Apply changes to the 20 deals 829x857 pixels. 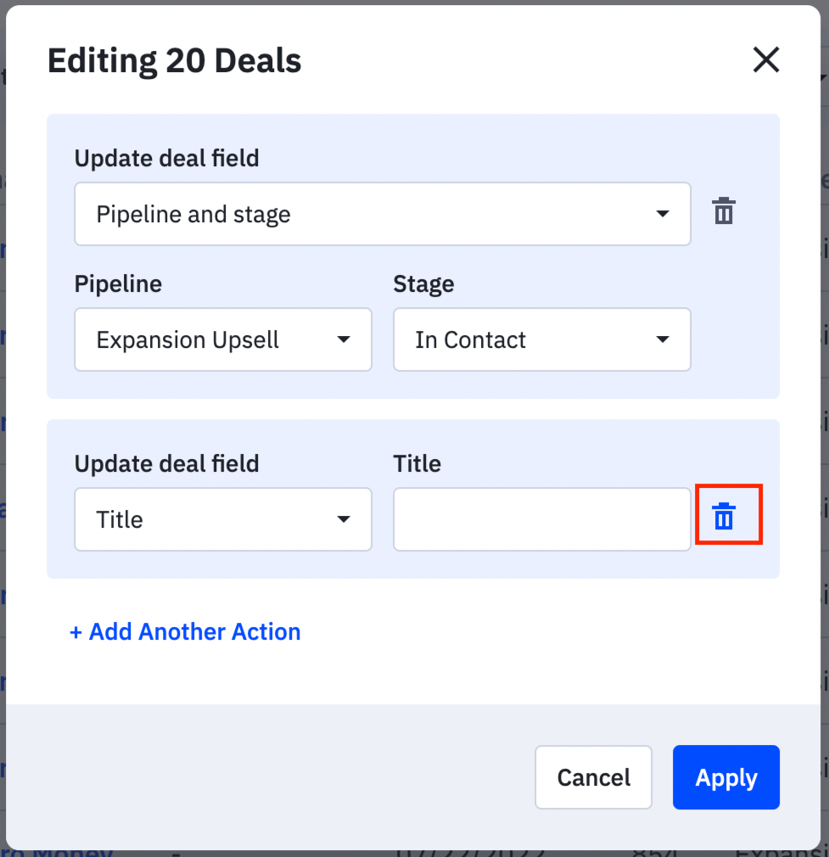click(x=725, y=777)
